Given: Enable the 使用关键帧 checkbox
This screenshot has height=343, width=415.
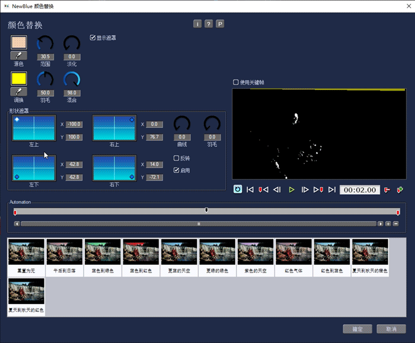Looking at the screenshot, I should click(236, 82).
